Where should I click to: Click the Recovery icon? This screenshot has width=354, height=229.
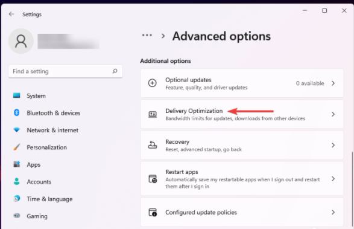coord(153,145)
